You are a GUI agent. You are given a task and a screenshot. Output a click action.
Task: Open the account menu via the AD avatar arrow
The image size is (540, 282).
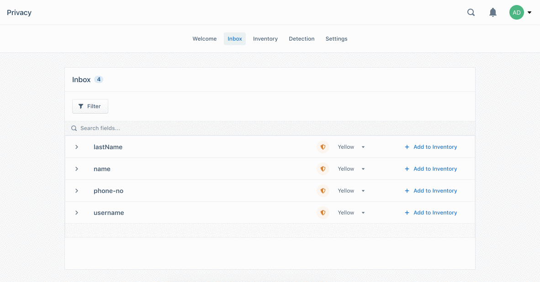point(529,12)
